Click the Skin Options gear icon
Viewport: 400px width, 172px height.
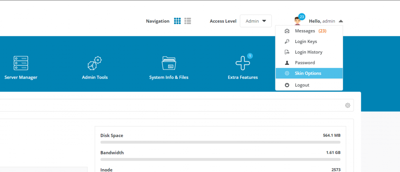pos(287,73)
